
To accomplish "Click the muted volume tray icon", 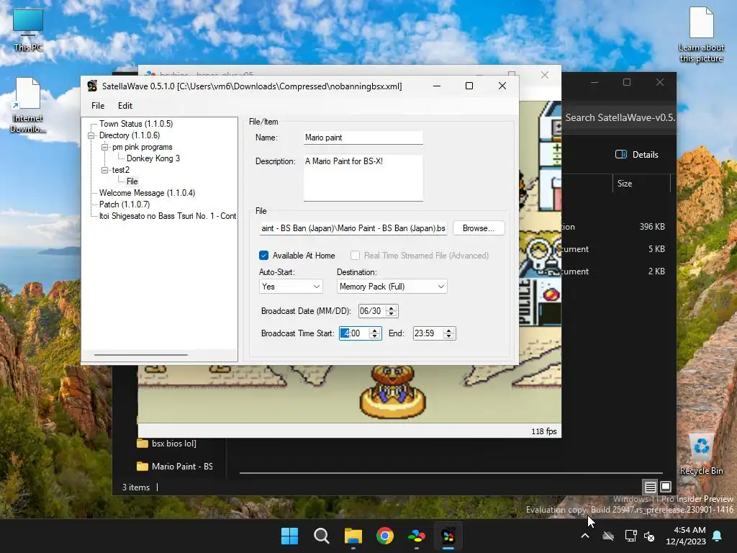I will 649,536.
